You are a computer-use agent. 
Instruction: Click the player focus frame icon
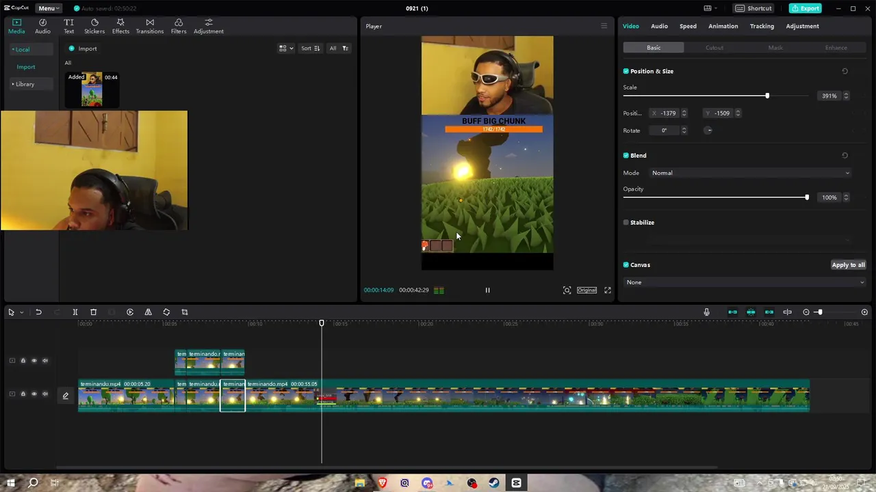click(x=567, y=290)
